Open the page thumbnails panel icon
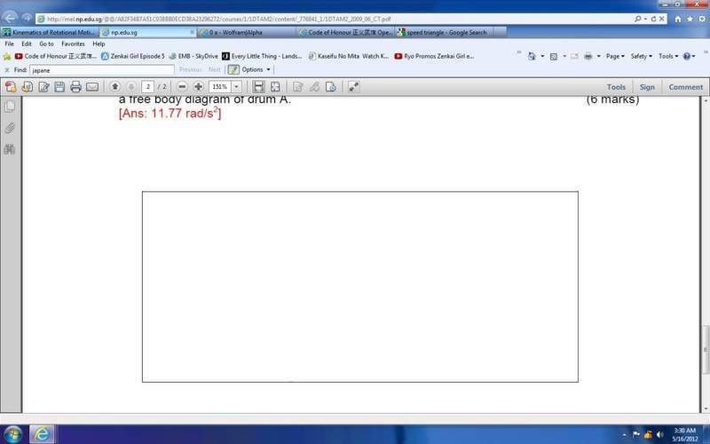This screenshot has height=444, width=710. (x=10, y=107)
